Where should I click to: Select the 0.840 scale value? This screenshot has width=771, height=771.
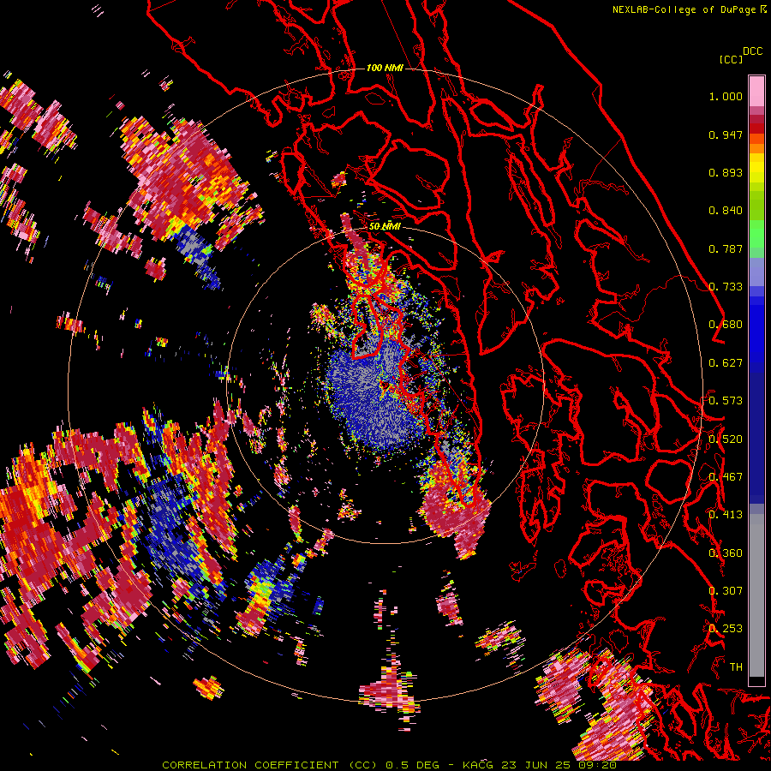click(726, 211)
